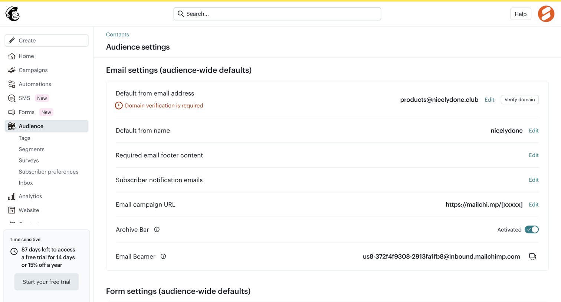Edit default from email address
The width and height of the screenshot is (561, 302).
click(489, 99)
